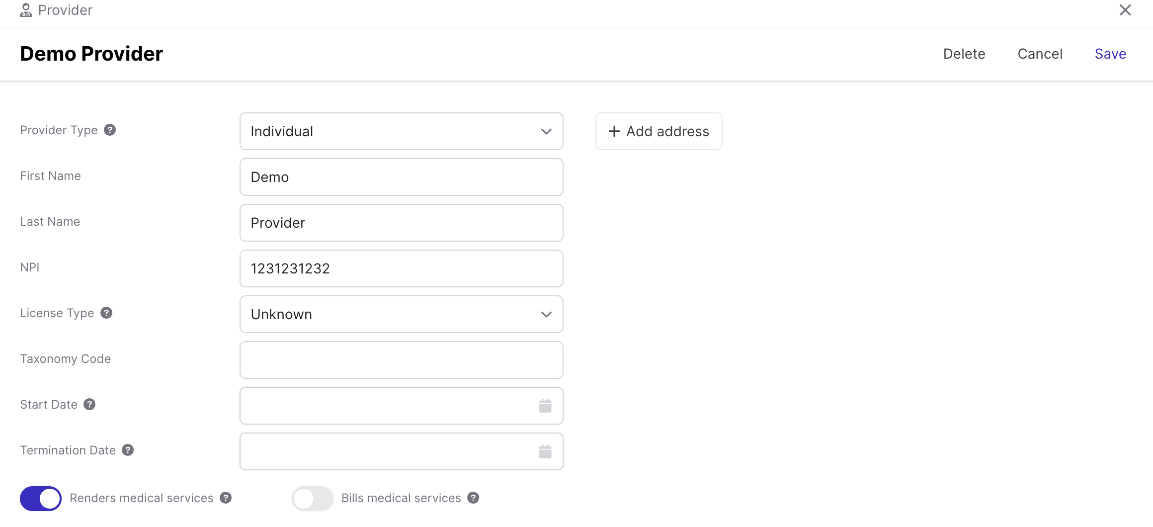Enable the Bills medical services toggle
This screenshot has height=527, width=1153.
click(x=312, y=498)
